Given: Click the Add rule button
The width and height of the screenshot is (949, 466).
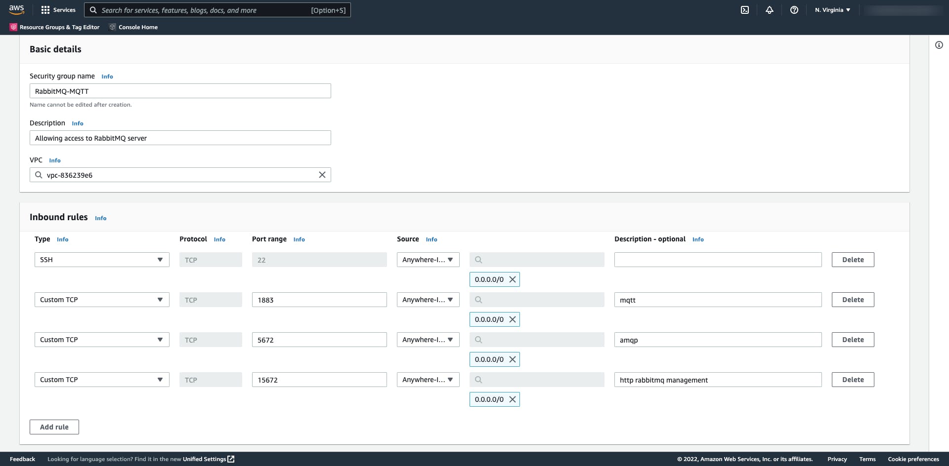Looking at the screenshot, I should pyautogui.click(x=54, y=427).
